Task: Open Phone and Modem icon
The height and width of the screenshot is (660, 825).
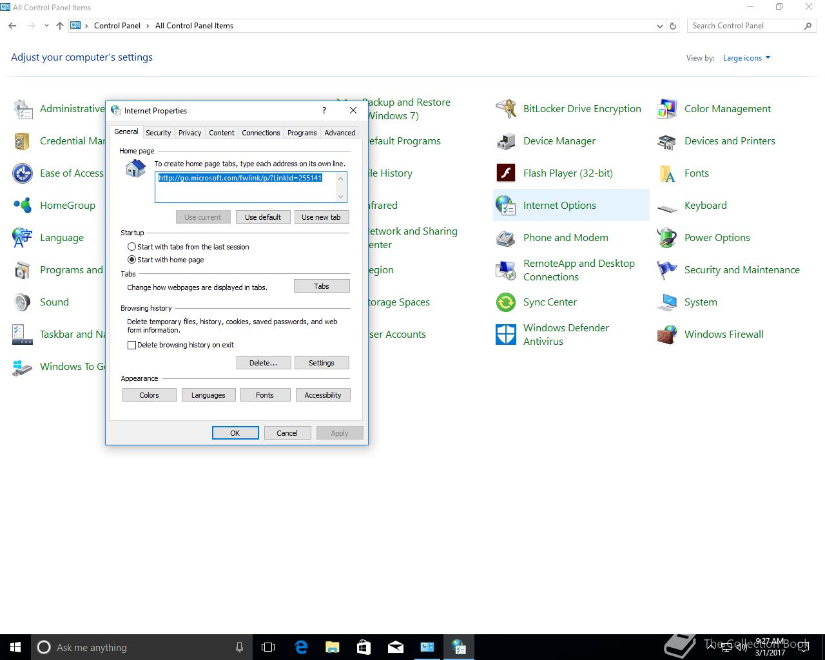Action: point(506,238)
